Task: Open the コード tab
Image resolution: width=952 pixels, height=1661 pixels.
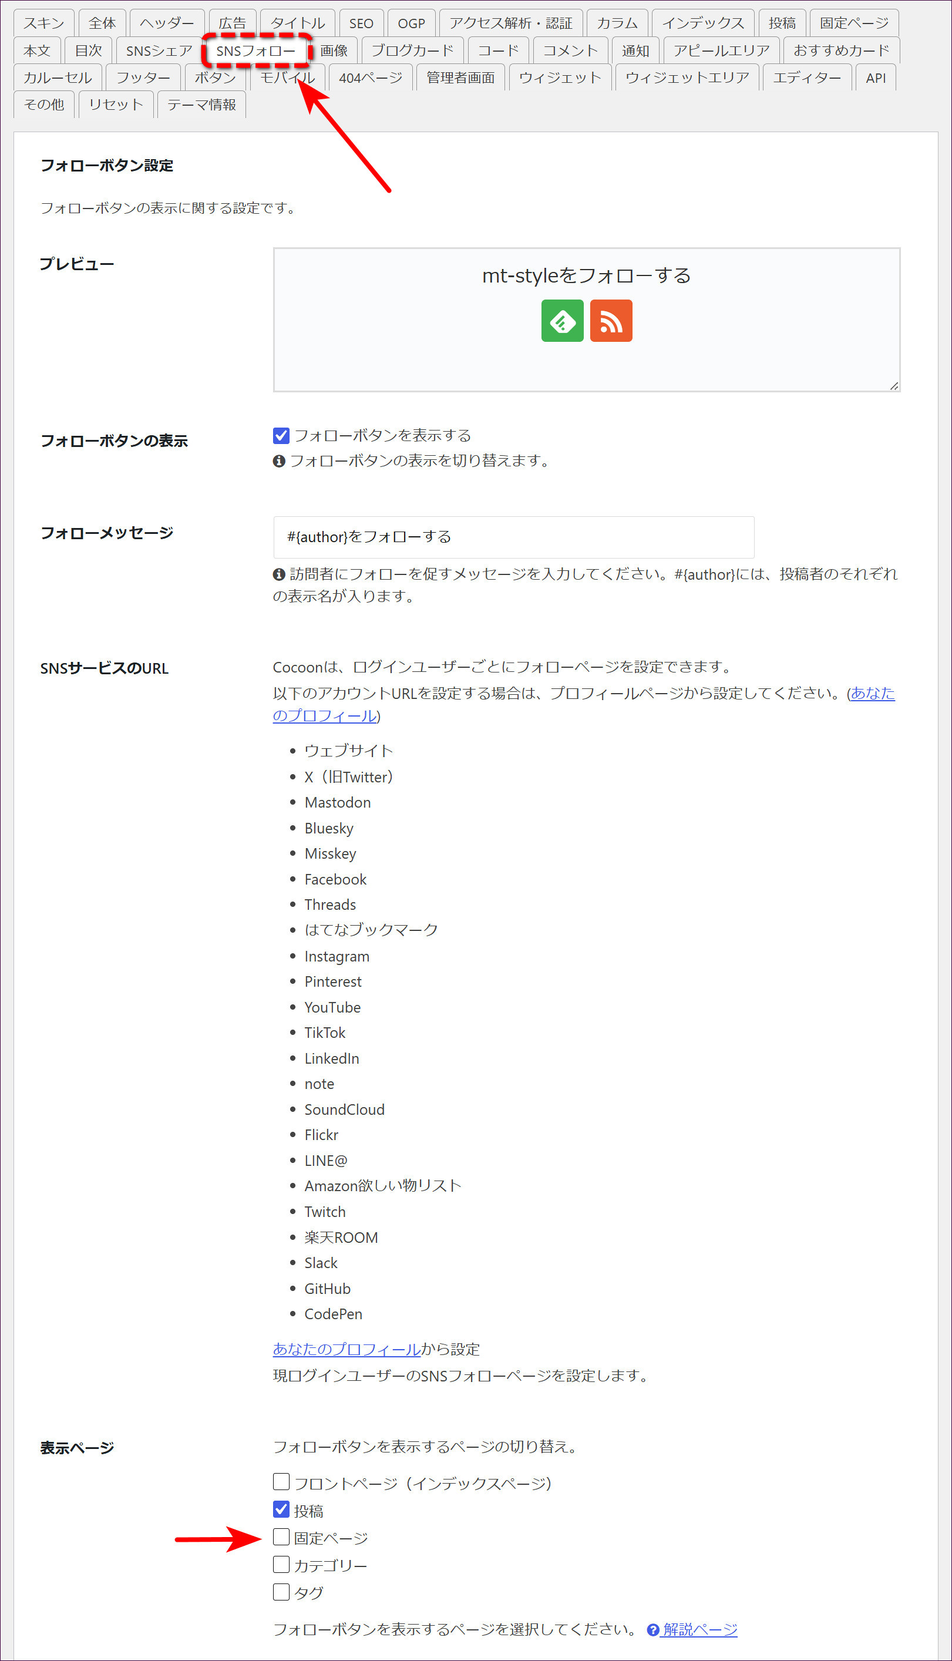Action: [x=498, y=51]
